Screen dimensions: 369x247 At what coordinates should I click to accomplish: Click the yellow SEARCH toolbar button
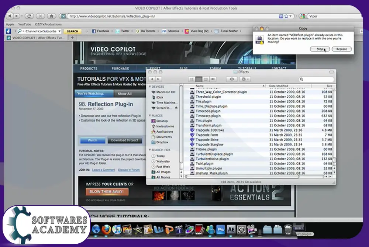coord(72,31)
